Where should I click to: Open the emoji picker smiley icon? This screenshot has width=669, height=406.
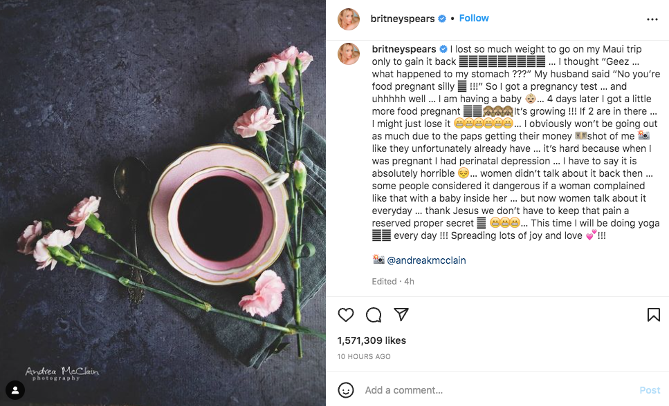click(x=346, y=390)
